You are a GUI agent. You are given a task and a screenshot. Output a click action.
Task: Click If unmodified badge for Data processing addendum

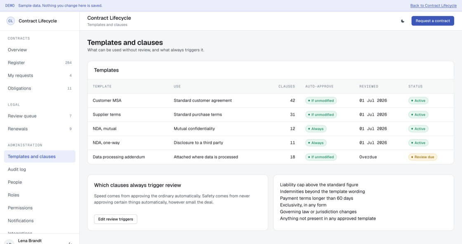[x=321, y=157]
